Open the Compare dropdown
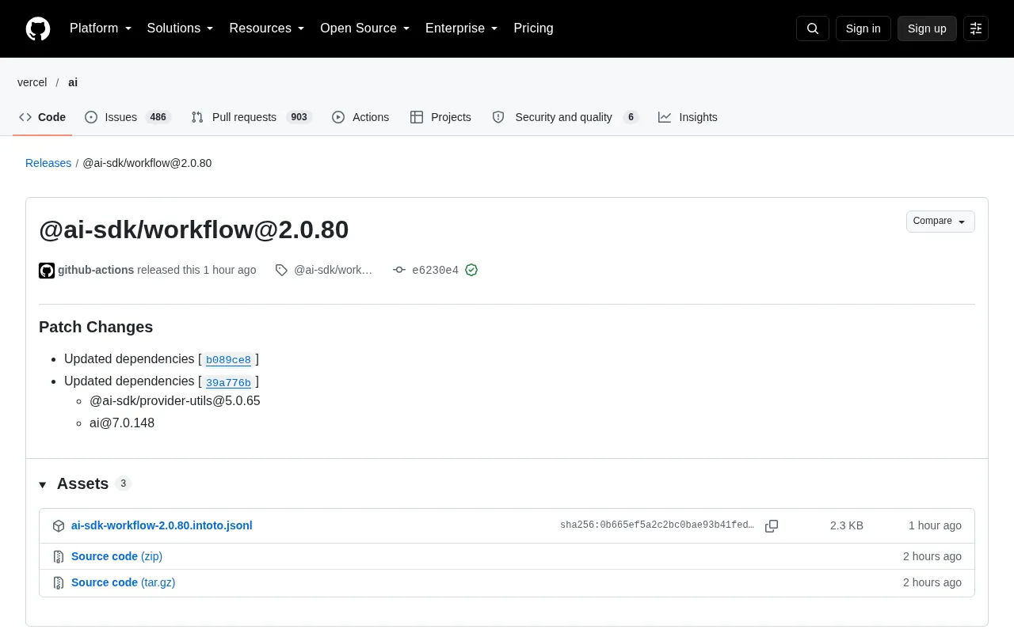The width and height of the screenshot is (1014, 633). [940, 222]
